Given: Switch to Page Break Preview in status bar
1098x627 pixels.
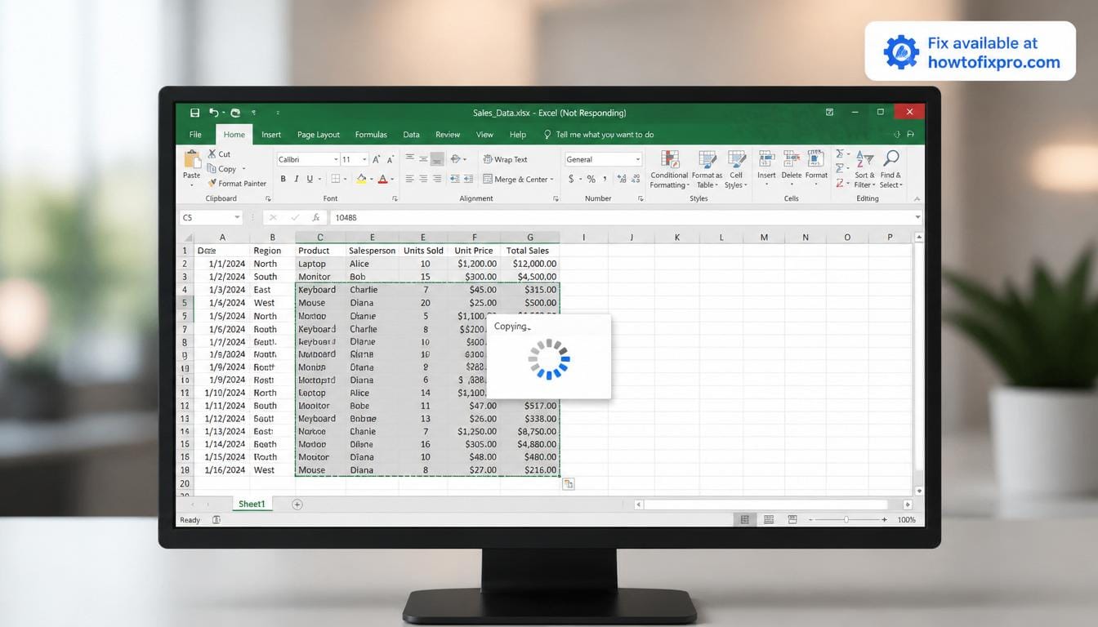Looking at the screenshot, I should tap(792, 519).
